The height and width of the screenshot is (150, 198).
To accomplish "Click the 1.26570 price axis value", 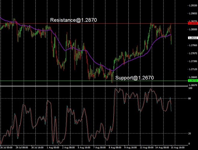I will (x=193, y=85).
